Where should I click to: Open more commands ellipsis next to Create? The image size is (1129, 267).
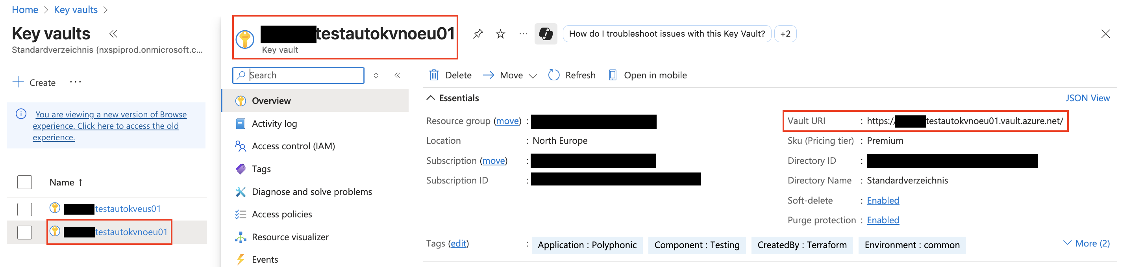pos(75,82)
